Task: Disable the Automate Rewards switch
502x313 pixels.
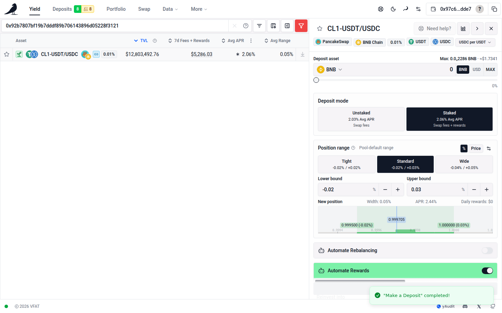Action: pyautogui.click(x=487, y=271)
